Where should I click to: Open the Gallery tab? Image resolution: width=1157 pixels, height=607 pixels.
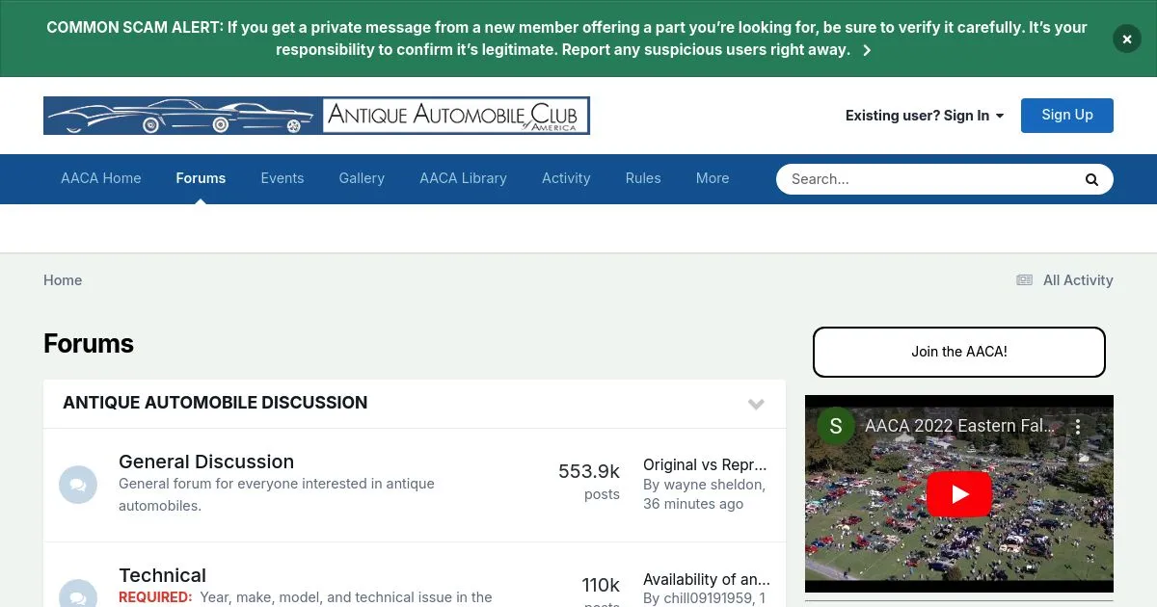[x=362, y=178]
